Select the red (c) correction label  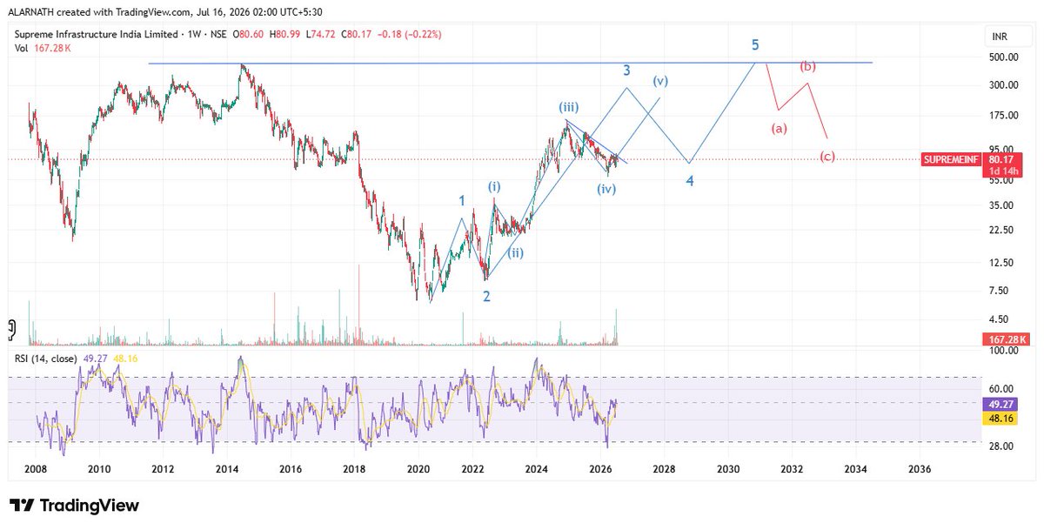[x=828, y=157]
